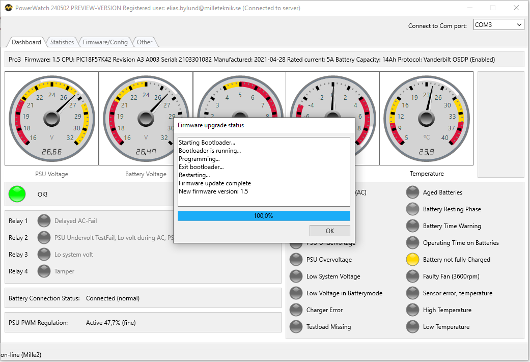530x362 pixels.
Task: Click the Aged Batteries indicator light
Action: (412, 192)
